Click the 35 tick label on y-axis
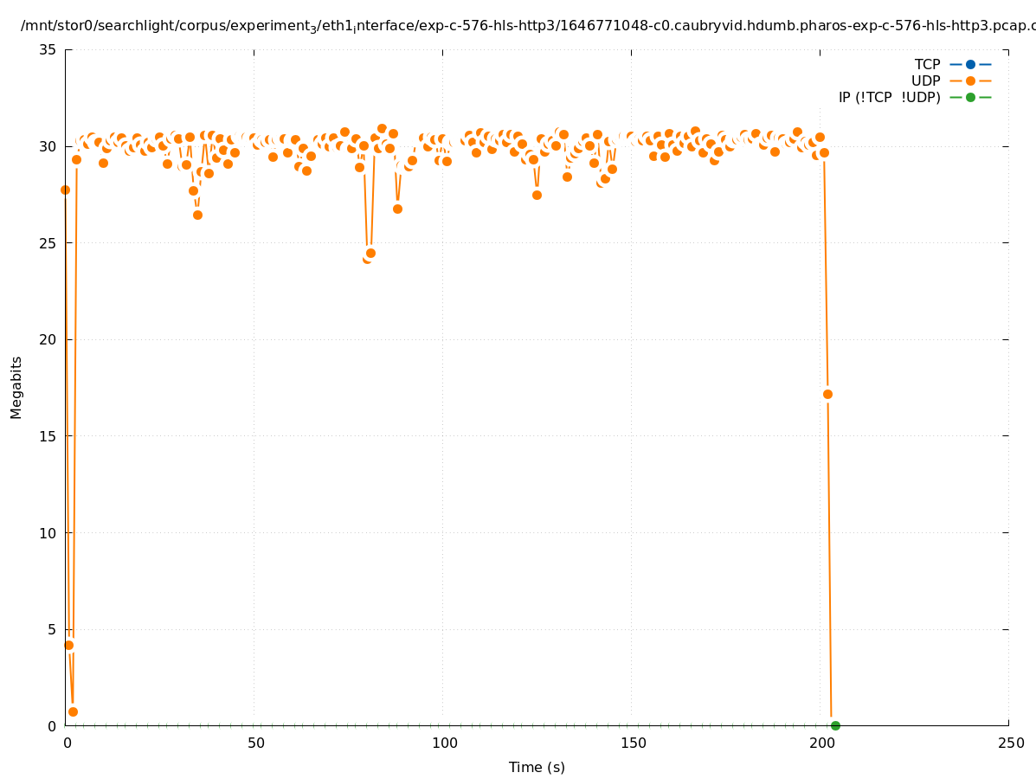The height and width of the screenshot is (779, 1036). (x=48, y=50)
